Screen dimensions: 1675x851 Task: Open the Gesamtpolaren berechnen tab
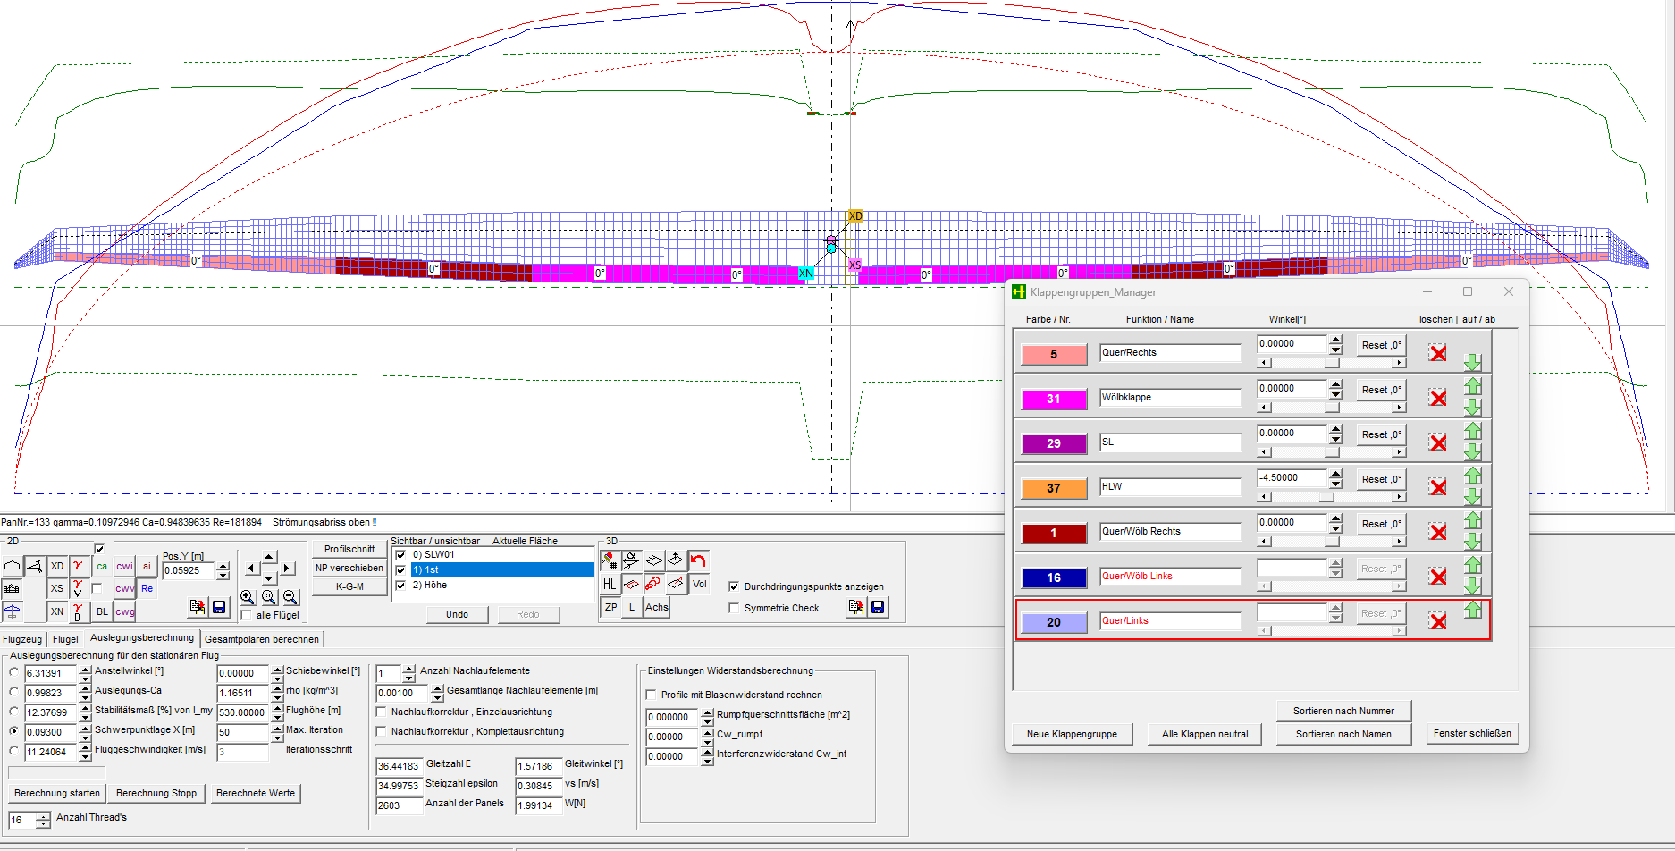click(262, 639)
